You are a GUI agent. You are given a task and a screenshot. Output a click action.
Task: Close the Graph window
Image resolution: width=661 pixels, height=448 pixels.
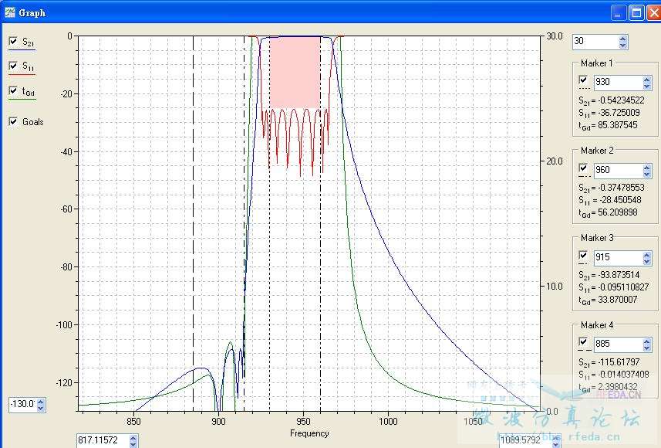655,13
